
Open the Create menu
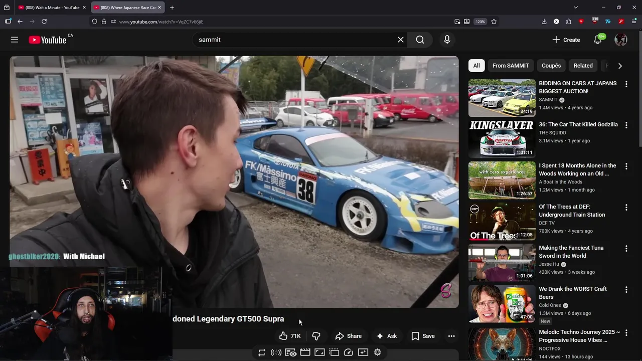click(566, 40)
